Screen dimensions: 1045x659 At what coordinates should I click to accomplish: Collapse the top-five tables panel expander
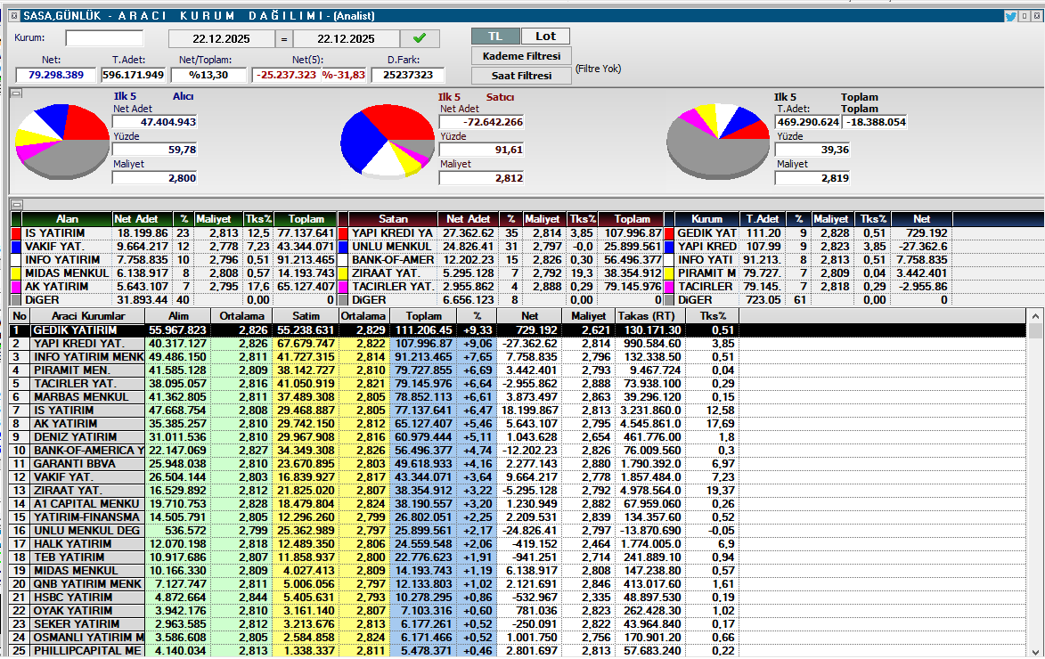point(17,205)
